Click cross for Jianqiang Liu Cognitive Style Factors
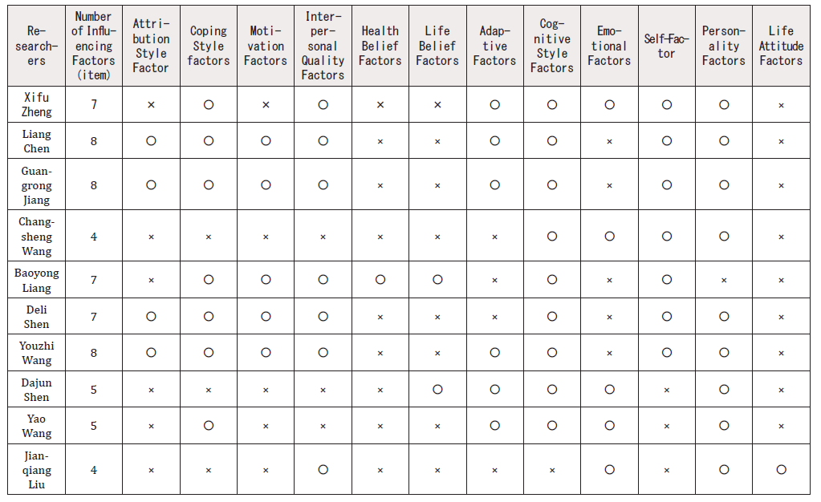This screenshot has height=502, width=821. tap(552, 470)
